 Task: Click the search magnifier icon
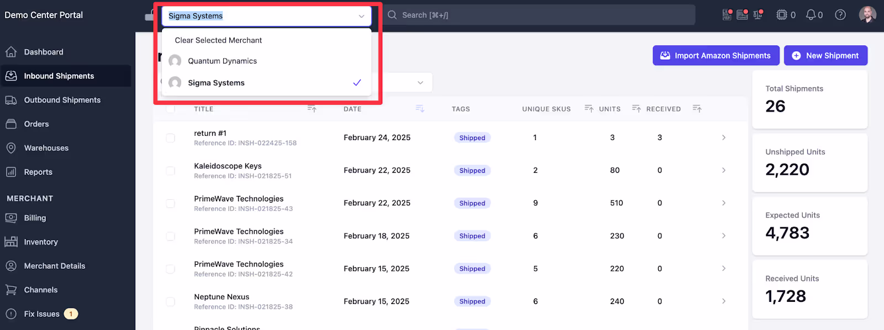click(x=392, y=15)
